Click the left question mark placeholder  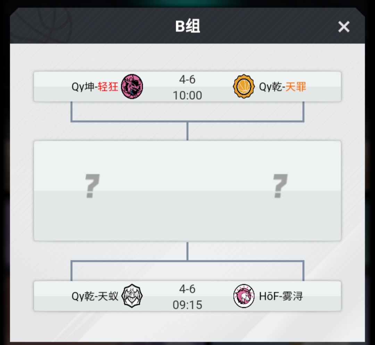point(92,186)
